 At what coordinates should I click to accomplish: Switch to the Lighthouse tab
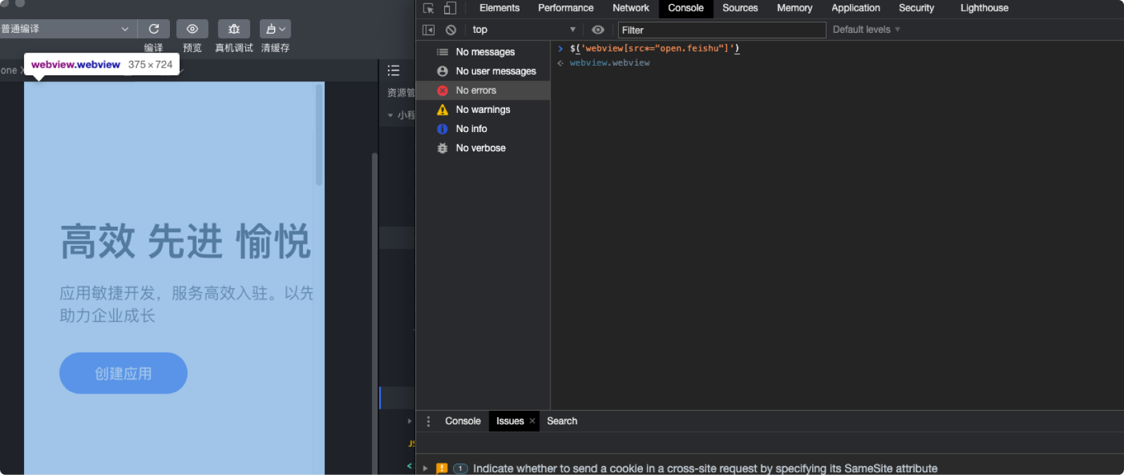pyautogui.click(x=984, y=8)
